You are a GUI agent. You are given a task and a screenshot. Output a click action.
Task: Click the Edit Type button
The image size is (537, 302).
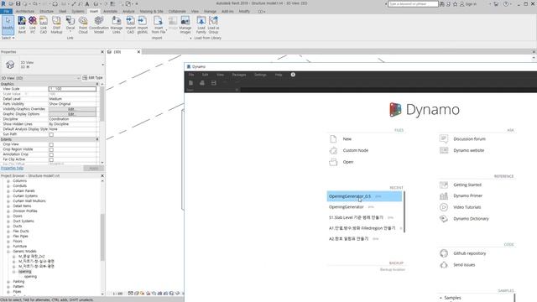[92, 78]
